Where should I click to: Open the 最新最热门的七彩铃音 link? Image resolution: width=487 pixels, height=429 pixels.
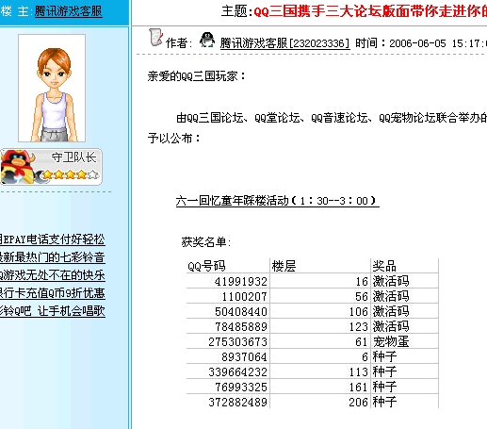53,257
